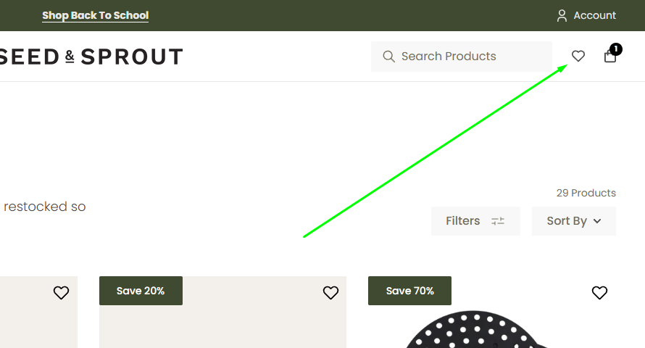Click the sliders icon beside Filters
Viewport: 645px width, 348px height.
point(498,221)
